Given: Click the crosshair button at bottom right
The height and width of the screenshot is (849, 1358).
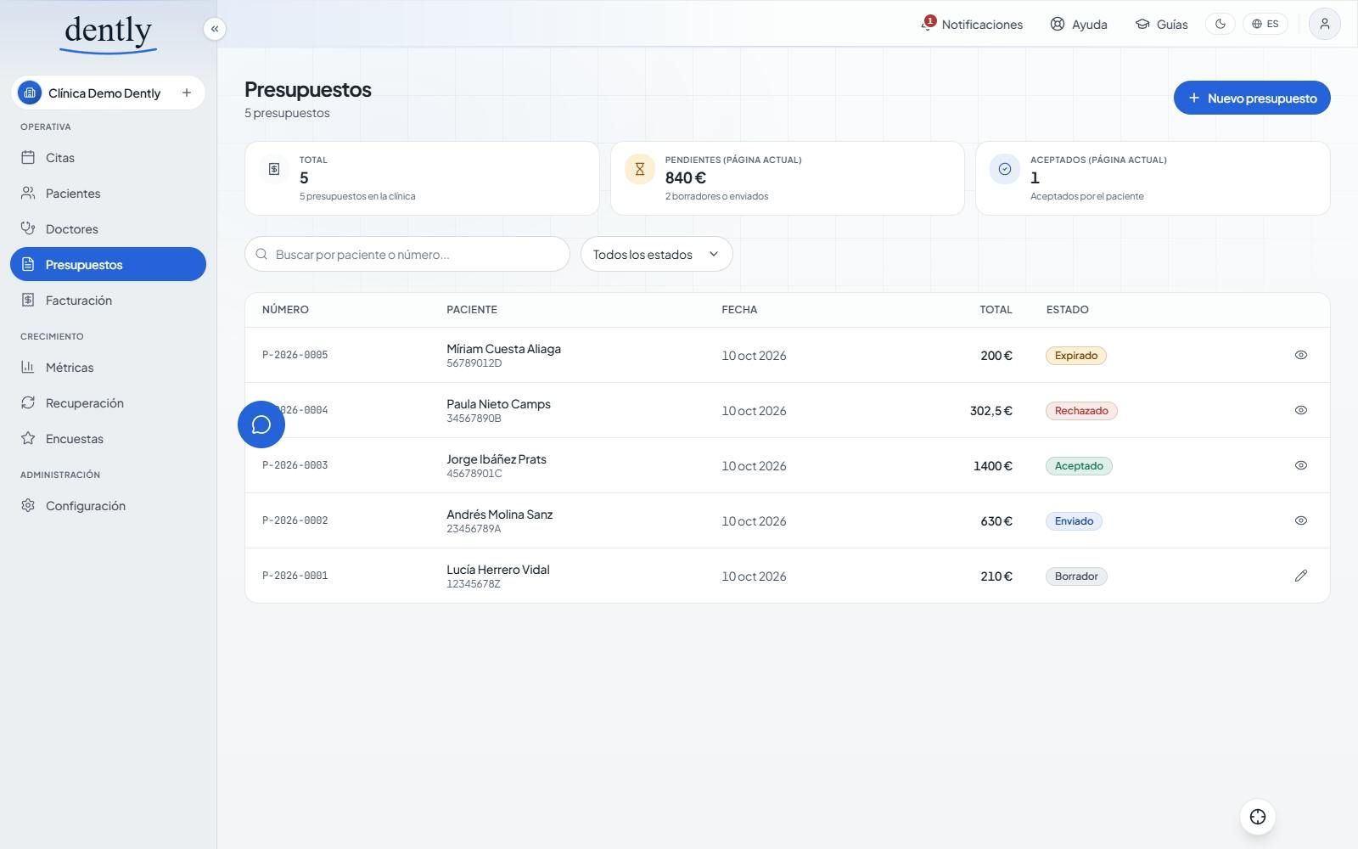Looking at the screenshot, I should click(x=1258, y=817).
